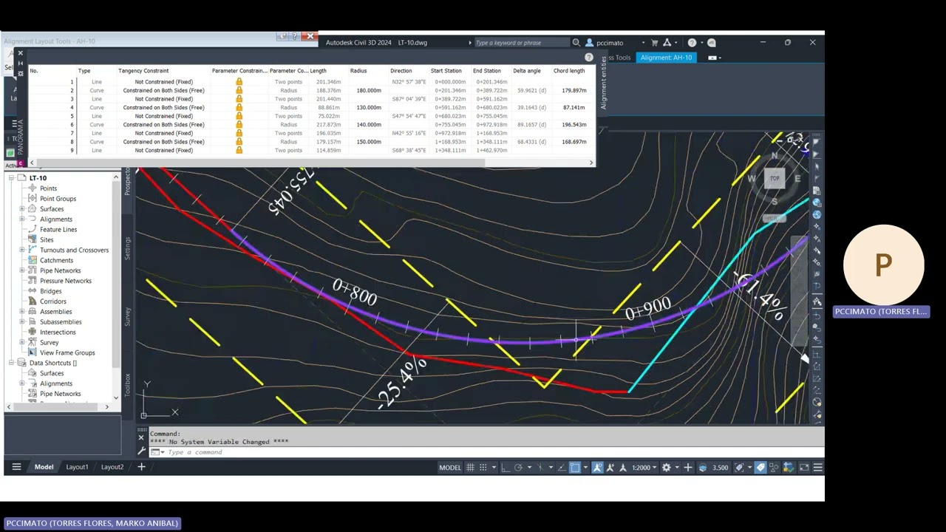Toggle ortho mode in status bar
Viewport: 946px width, 532px height.
[505, 468]
